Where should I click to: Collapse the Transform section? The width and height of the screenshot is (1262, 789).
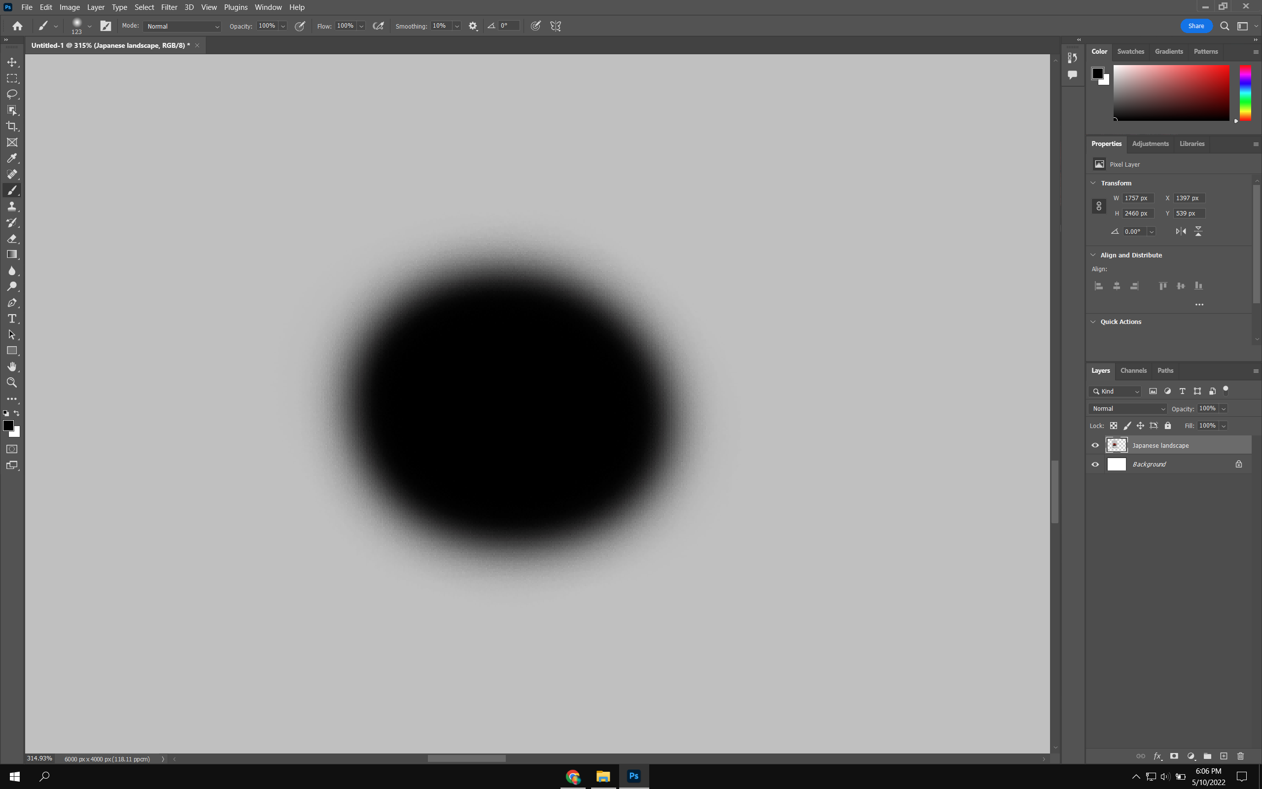coord(1093,182)
